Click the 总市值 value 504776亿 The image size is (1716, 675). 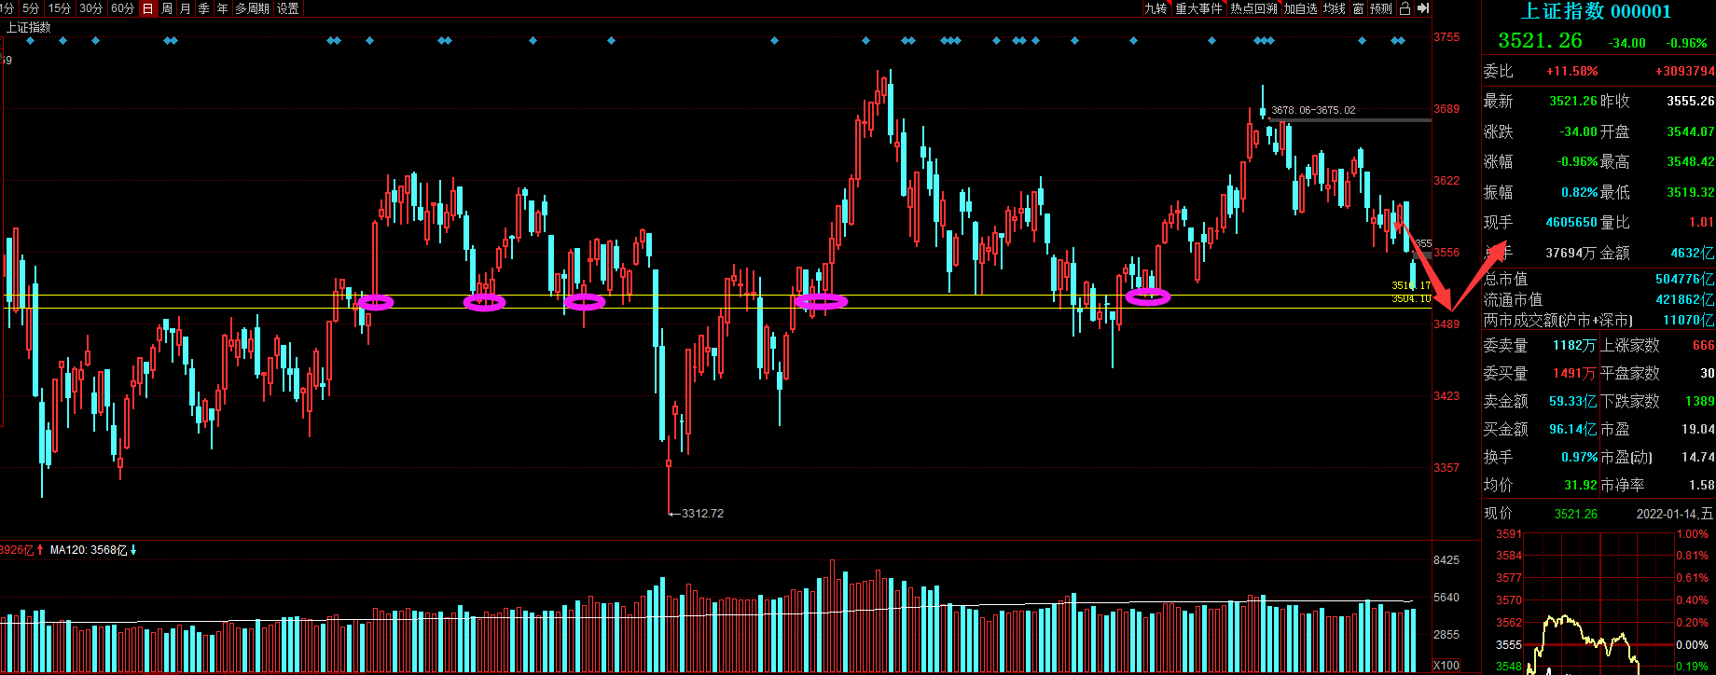[1684, 279]
